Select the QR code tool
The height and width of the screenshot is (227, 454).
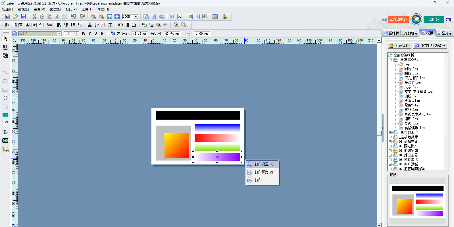[x=5, y=55]
